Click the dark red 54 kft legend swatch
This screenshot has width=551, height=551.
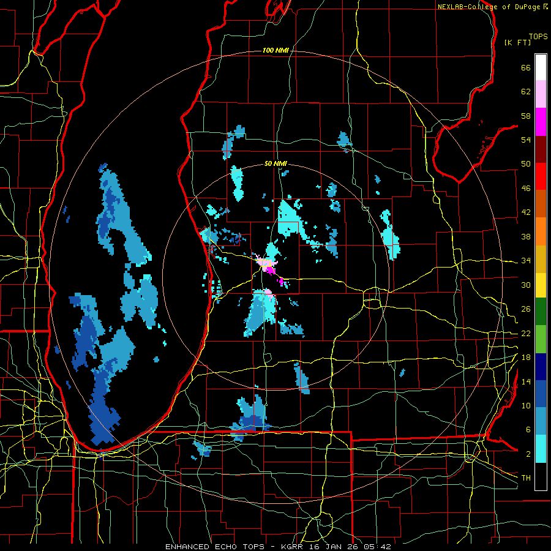click(x=541, y=149)
